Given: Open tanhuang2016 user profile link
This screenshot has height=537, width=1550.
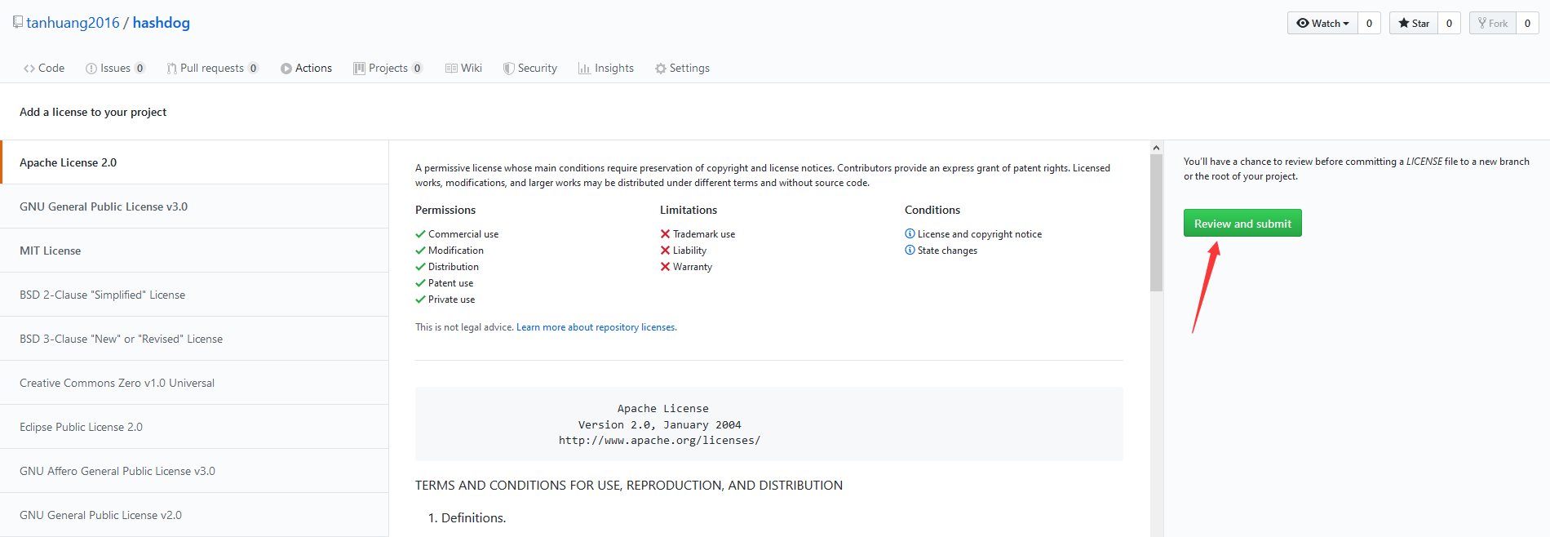Looking at the screenshot, I should pyautogui.click(x=73, y=23).
